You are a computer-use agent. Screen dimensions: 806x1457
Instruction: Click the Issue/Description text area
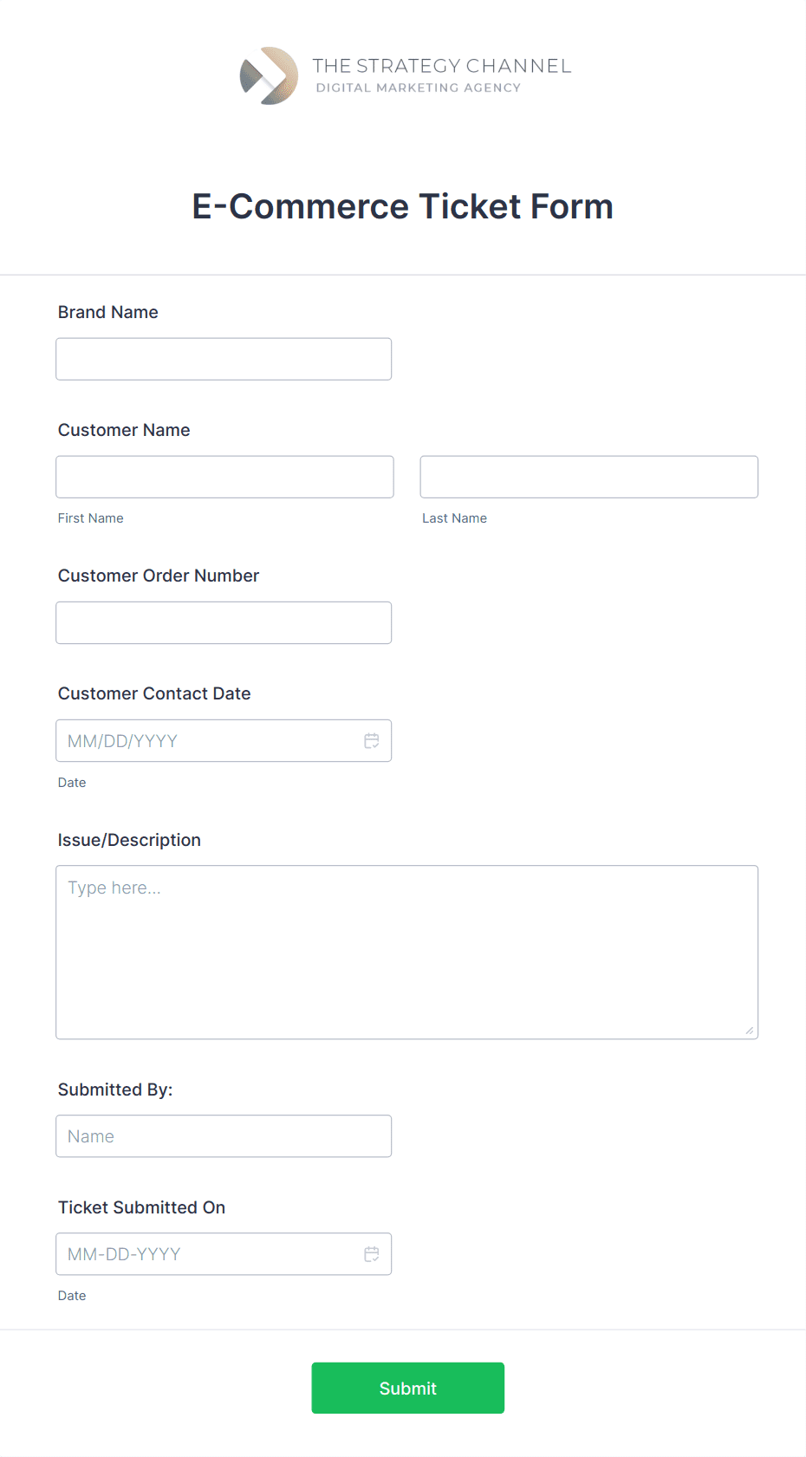[x=406, y=951]
